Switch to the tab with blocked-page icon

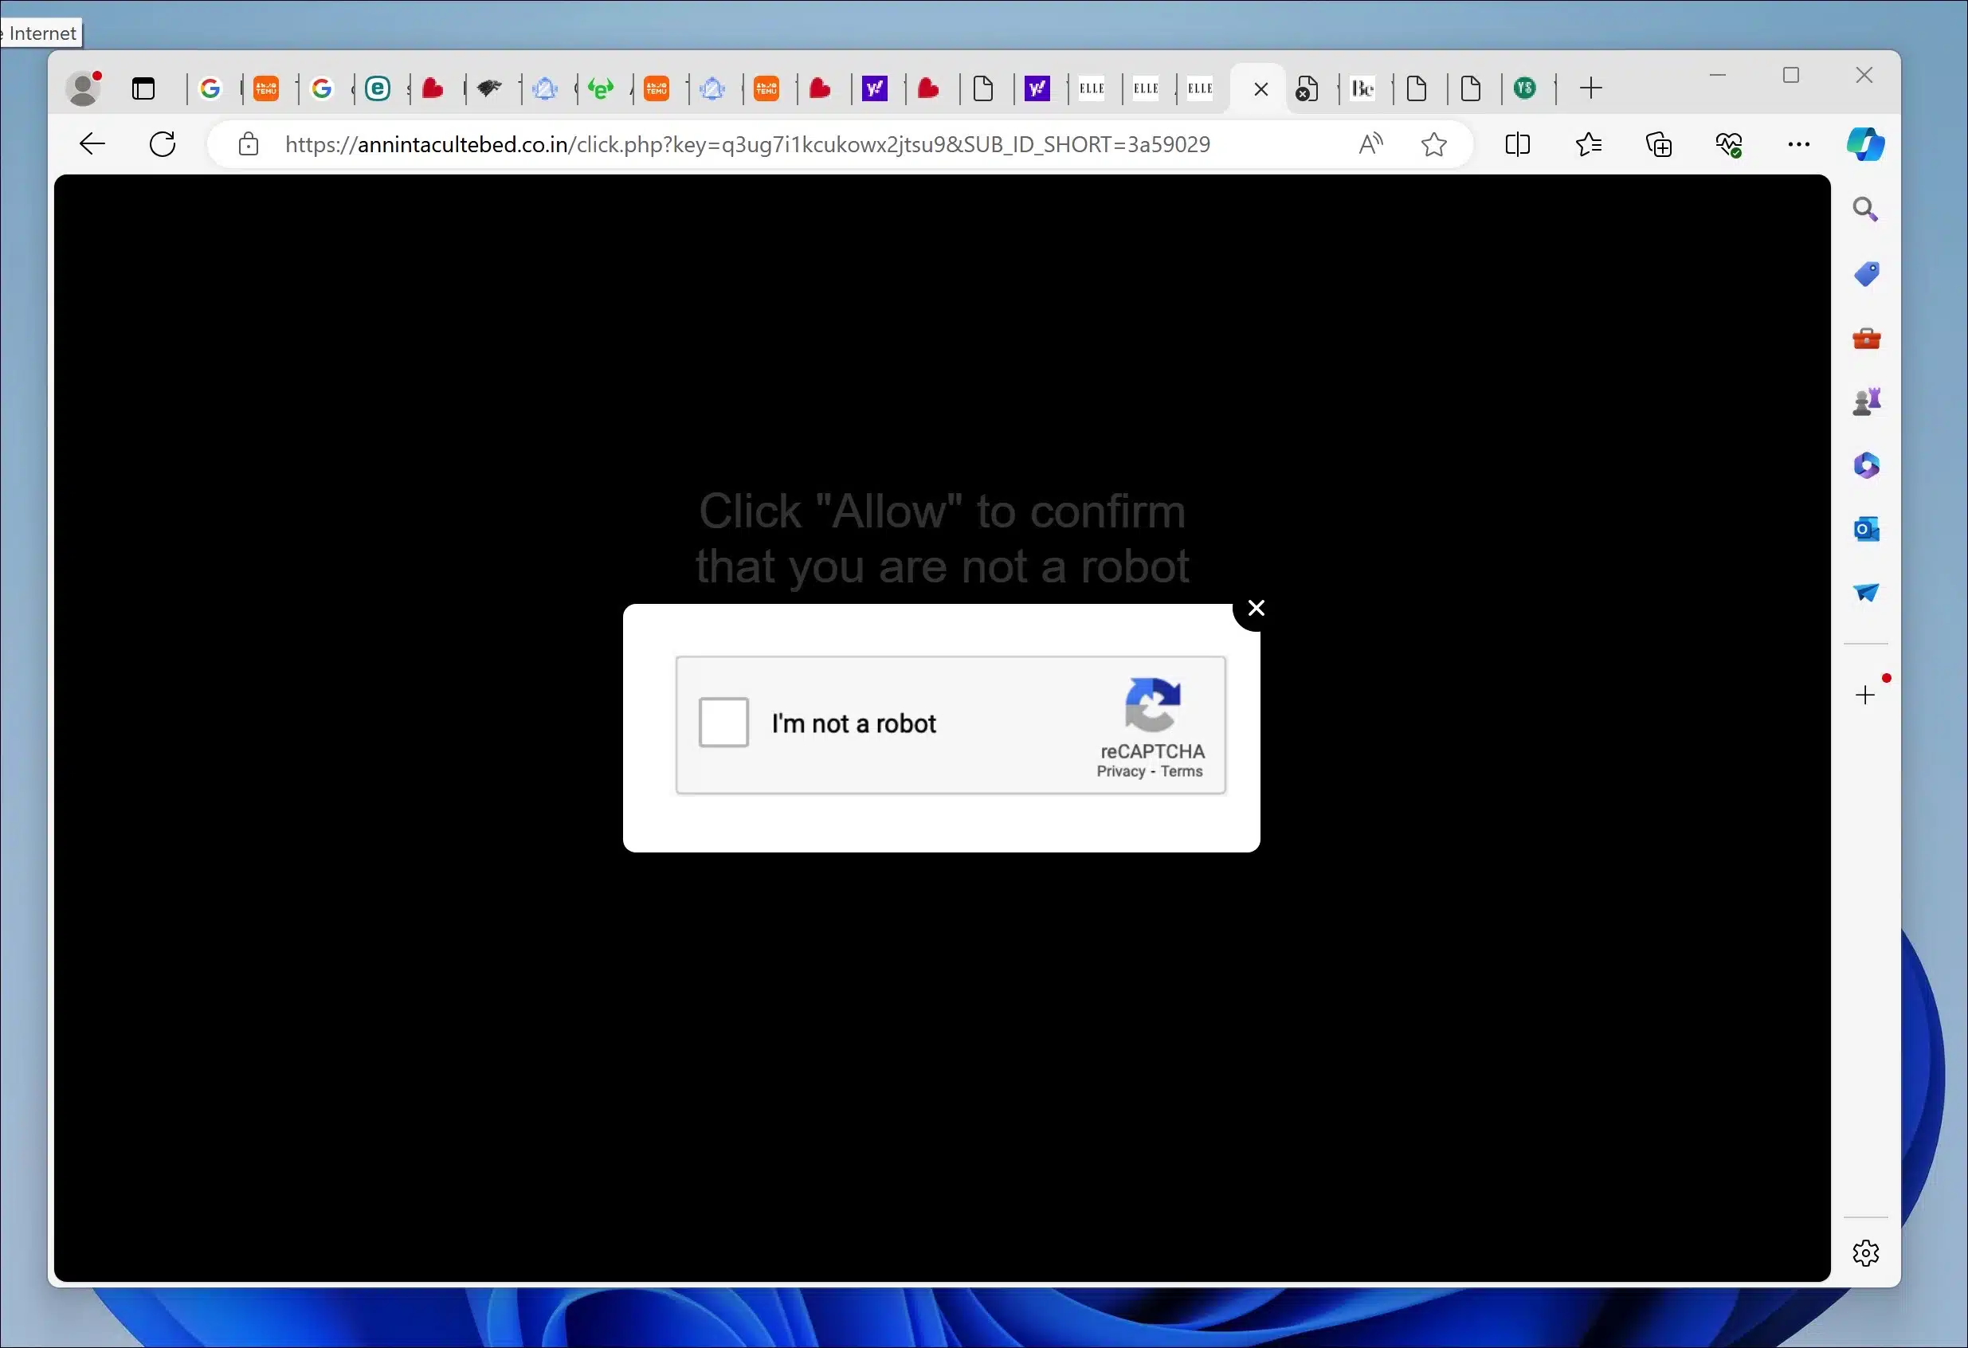(x=1307, y=88)
